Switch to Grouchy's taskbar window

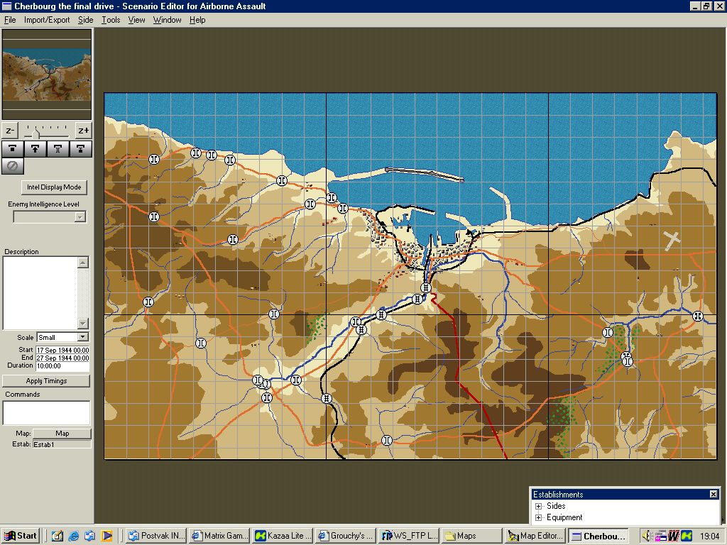point(346,536)
